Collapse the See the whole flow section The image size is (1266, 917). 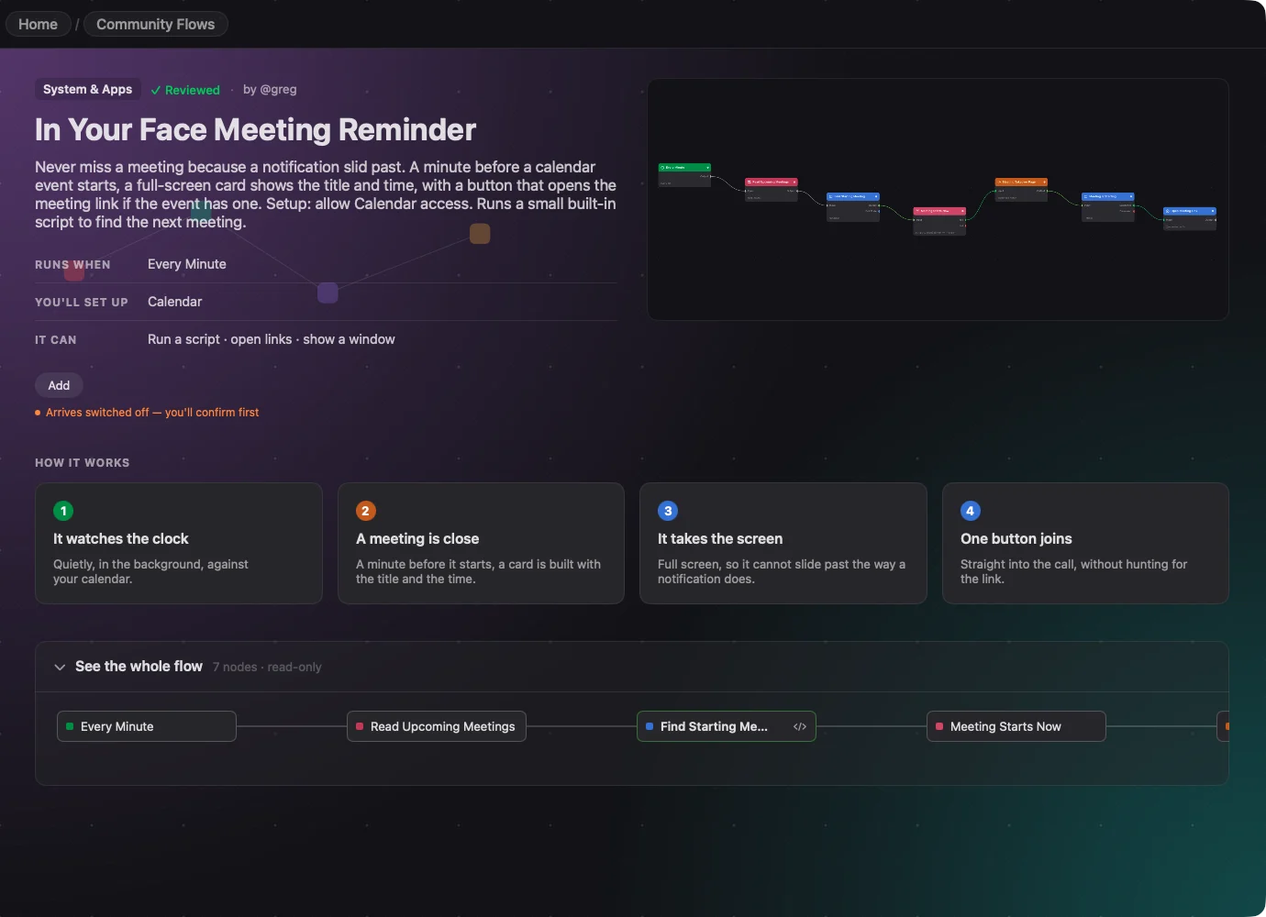(x=60, y=667)
